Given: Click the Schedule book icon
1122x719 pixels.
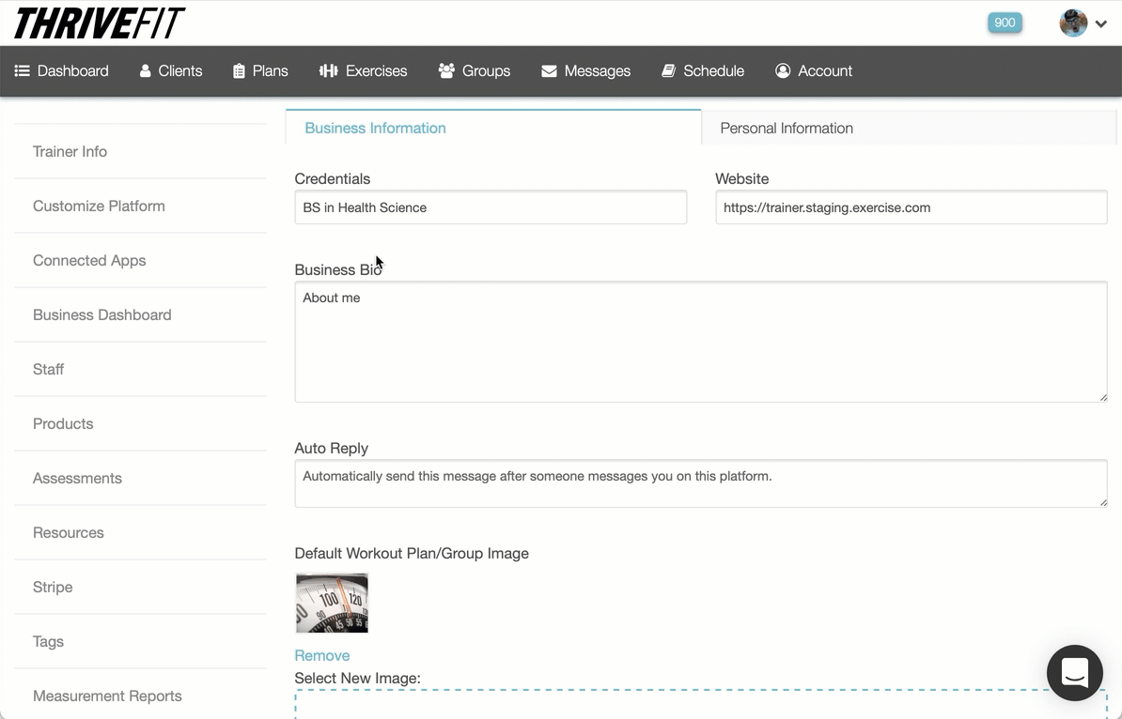Looking at the screenshot, I should pyautogui.click(x=668, y=71).
